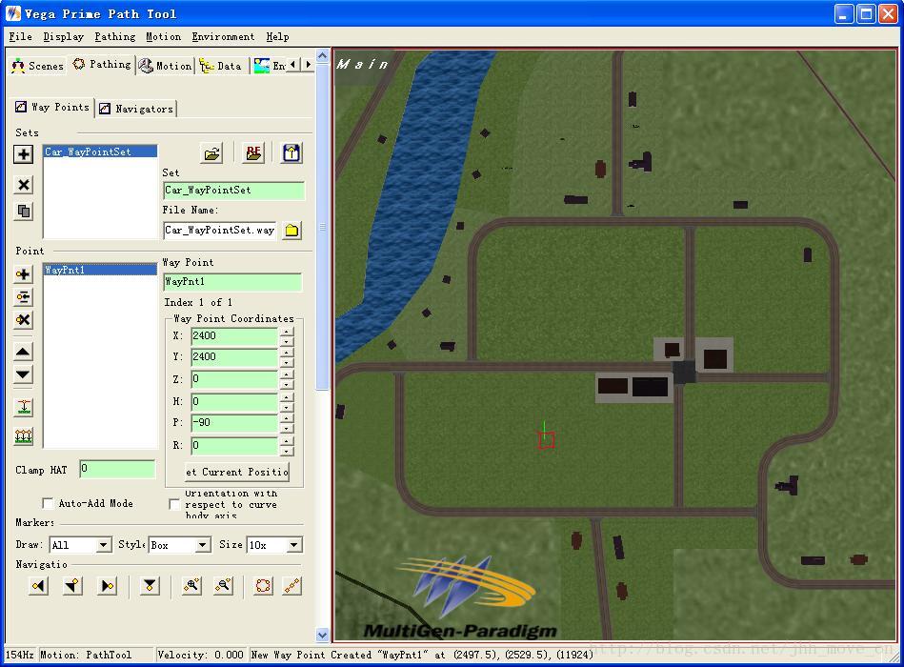This screenshot has width=904, height=667.
Task: Zoom in on way points
Action: point(191,586)
